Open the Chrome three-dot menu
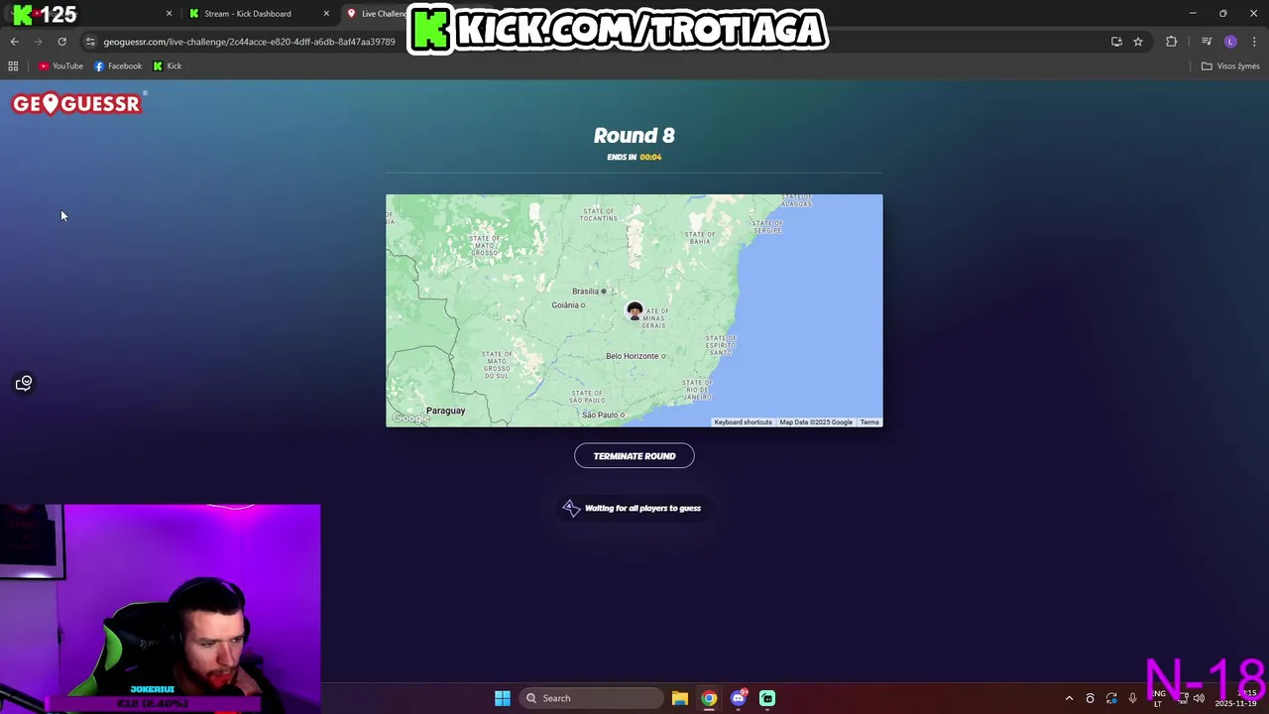 point(1254,42)
